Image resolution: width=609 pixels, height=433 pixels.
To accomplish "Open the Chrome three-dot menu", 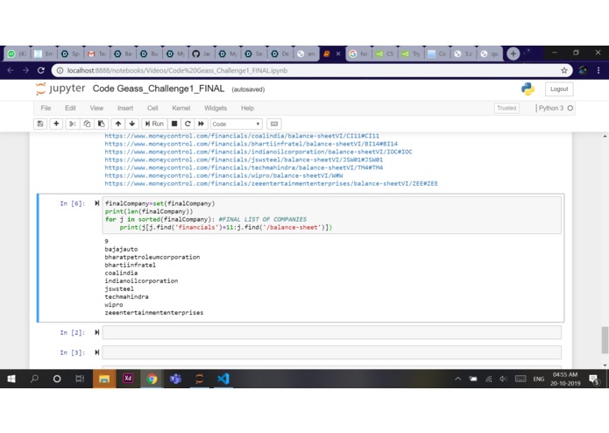I will point(598,70).
